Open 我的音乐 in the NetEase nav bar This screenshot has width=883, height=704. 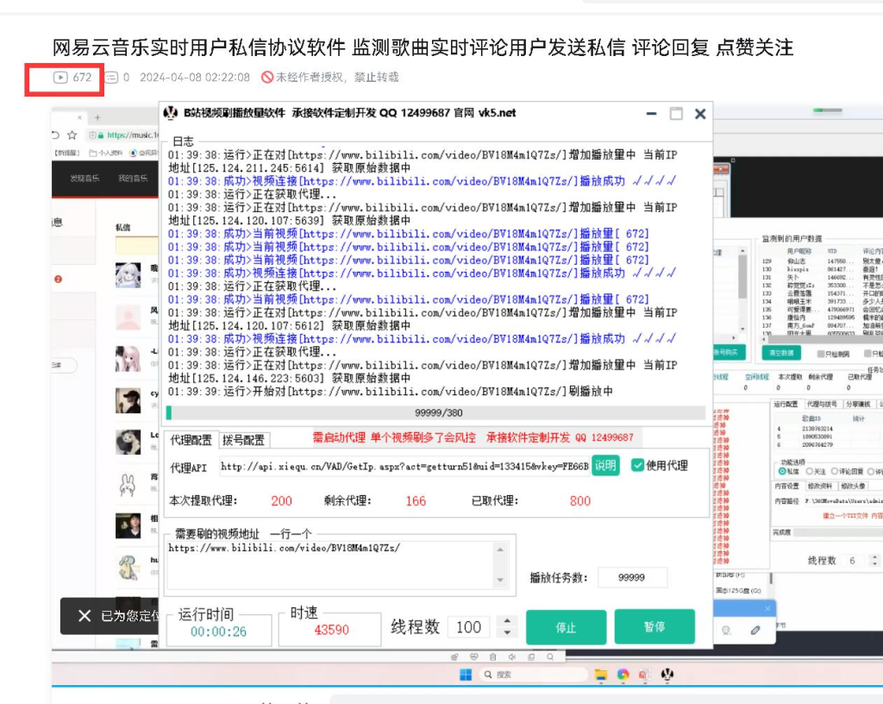coord(133,178)
